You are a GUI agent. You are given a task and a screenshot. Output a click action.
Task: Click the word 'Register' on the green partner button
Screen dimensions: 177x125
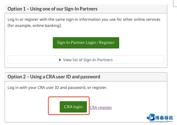(x=107, y=43)
